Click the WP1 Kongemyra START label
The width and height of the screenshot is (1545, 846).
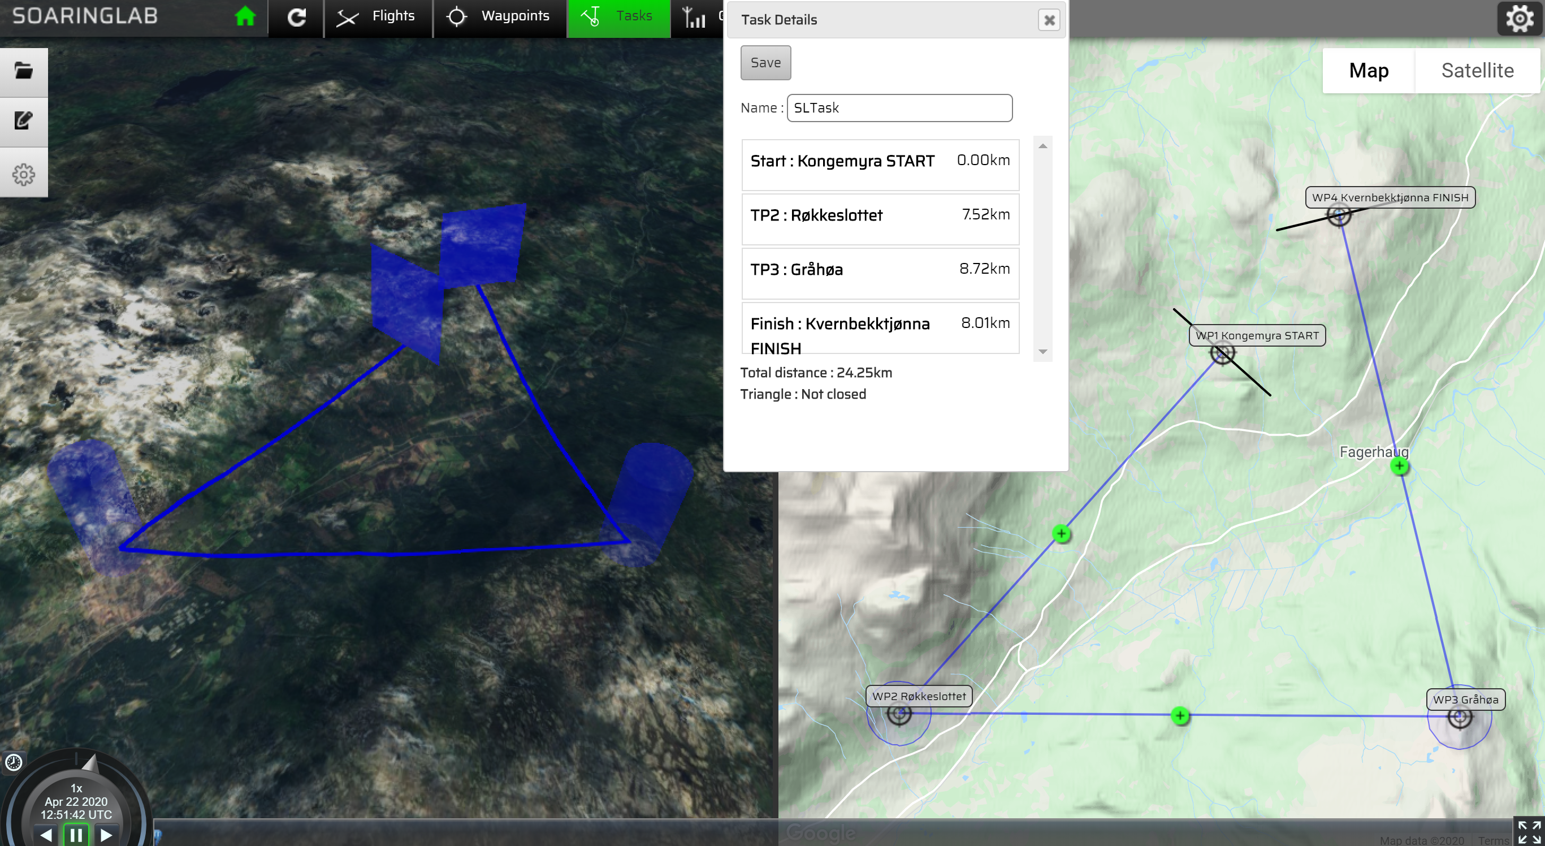coord(1257,335)
